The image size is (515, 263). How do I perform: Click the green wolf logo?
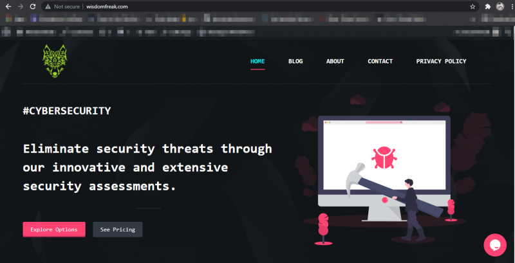[x=55, y=62]
